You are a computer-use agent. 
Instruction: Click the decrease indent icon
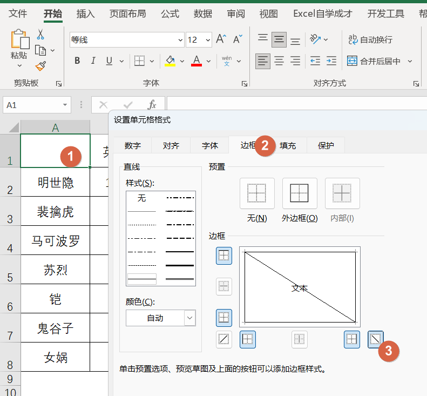pos(315,61)
